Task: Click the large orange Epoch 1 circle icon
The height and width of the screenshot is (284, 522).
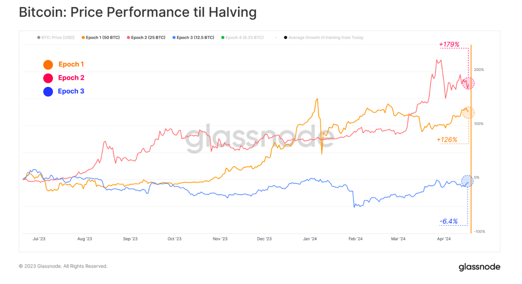Action: tap(48, 65)
